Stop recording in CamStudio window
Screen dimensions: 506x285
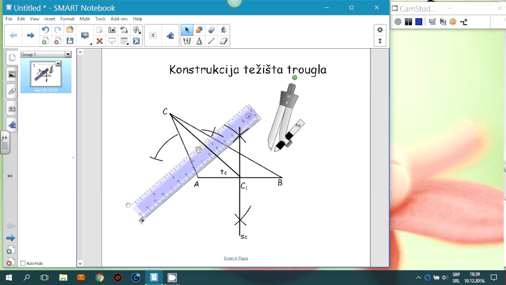[419, 22]
